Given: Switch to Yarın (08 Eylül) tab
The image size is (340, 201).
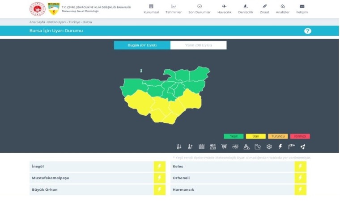Looking at the screenshot, I should pos(198,45).
